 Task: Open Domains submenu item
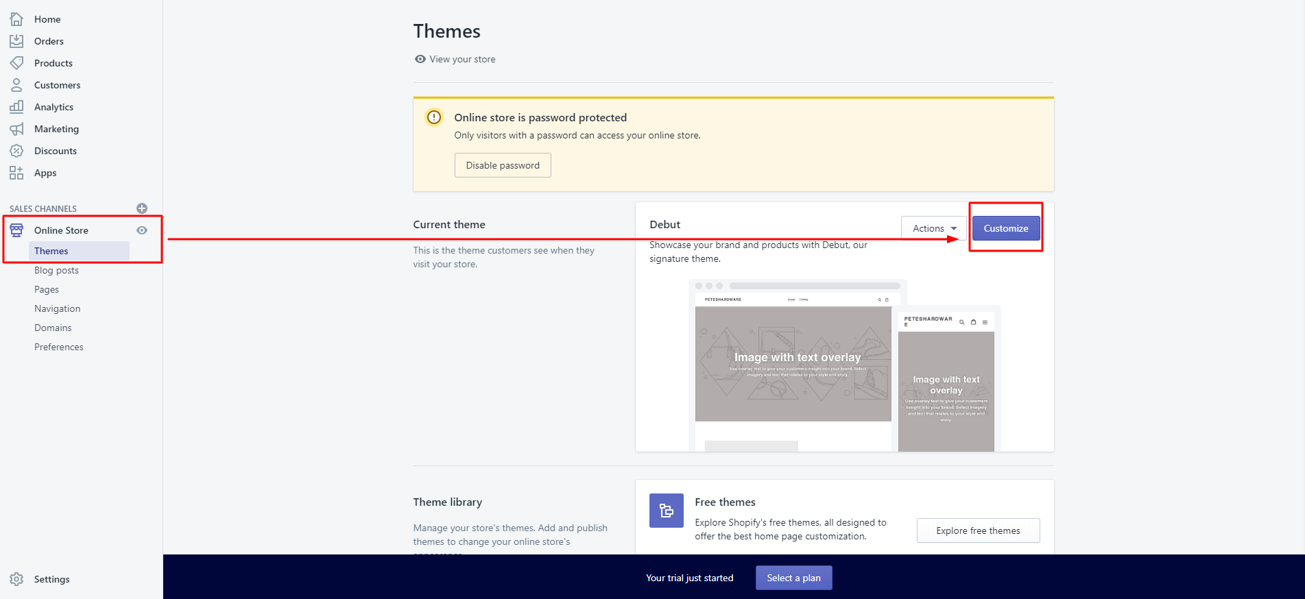pyautogui.click(x=53, y=328)
